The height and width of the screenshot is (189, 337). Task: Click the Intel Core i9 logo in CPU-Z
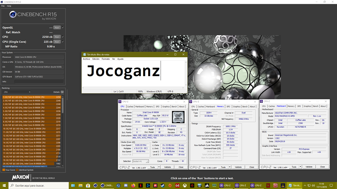(179, 117)
